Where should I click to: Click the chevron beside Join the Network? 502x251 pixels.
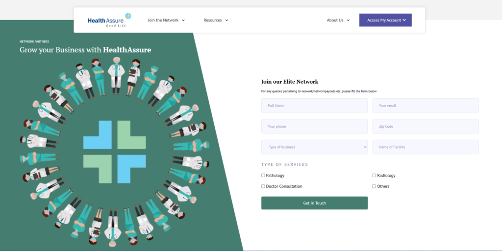click(x=183, y=21)
